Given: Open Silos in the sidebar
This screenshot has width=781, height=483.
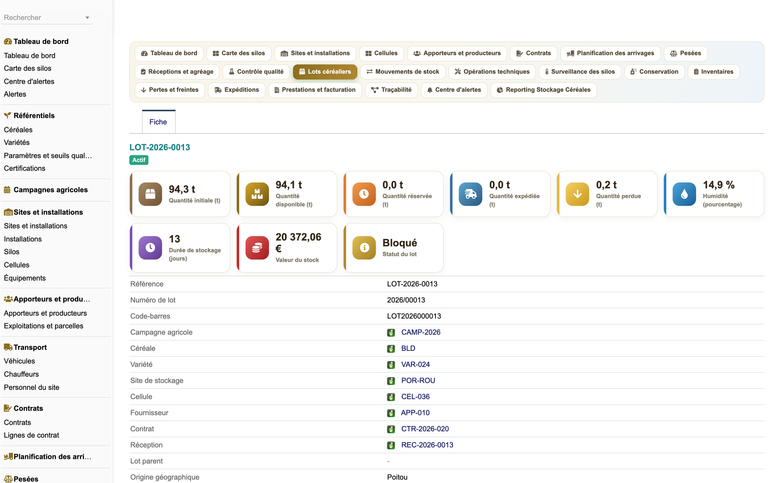Looking at the screenshot, I should (12, 252).
